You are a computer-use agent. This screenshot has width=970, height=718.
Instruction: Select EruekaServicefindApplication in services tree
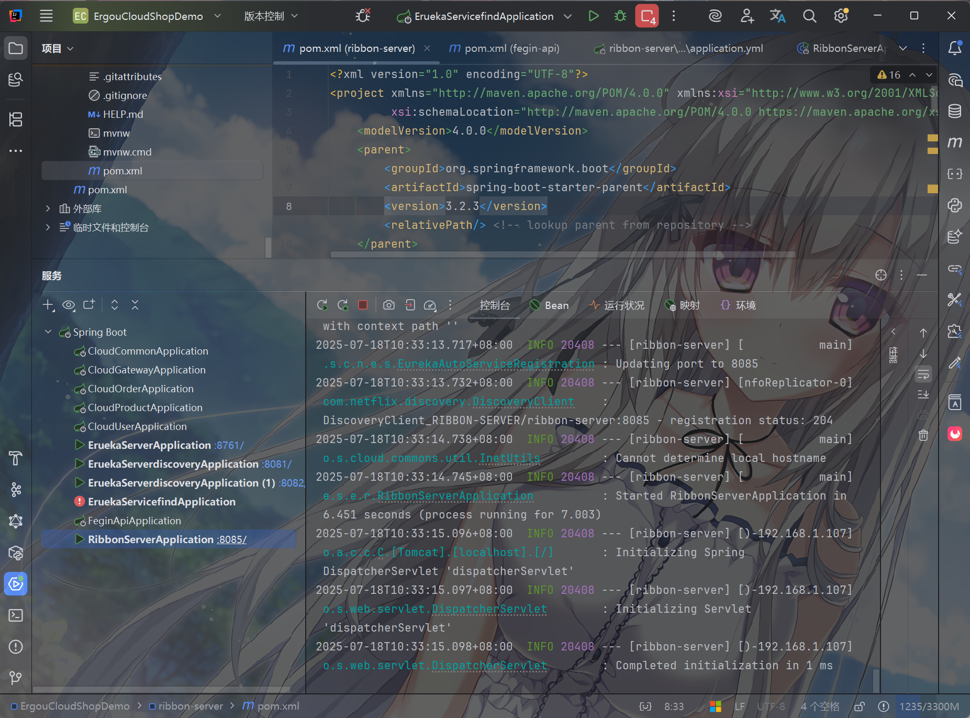pos(161,502)
